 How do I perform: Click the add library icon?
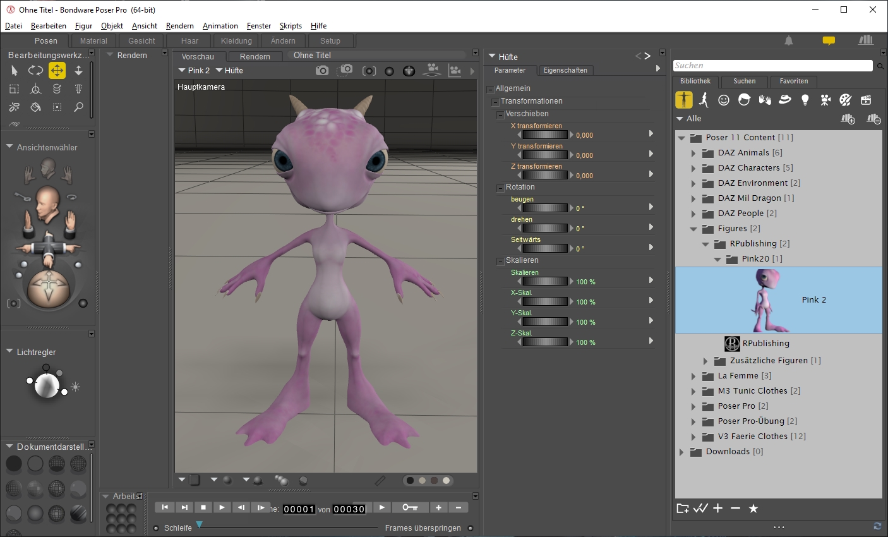coord(848,119)
